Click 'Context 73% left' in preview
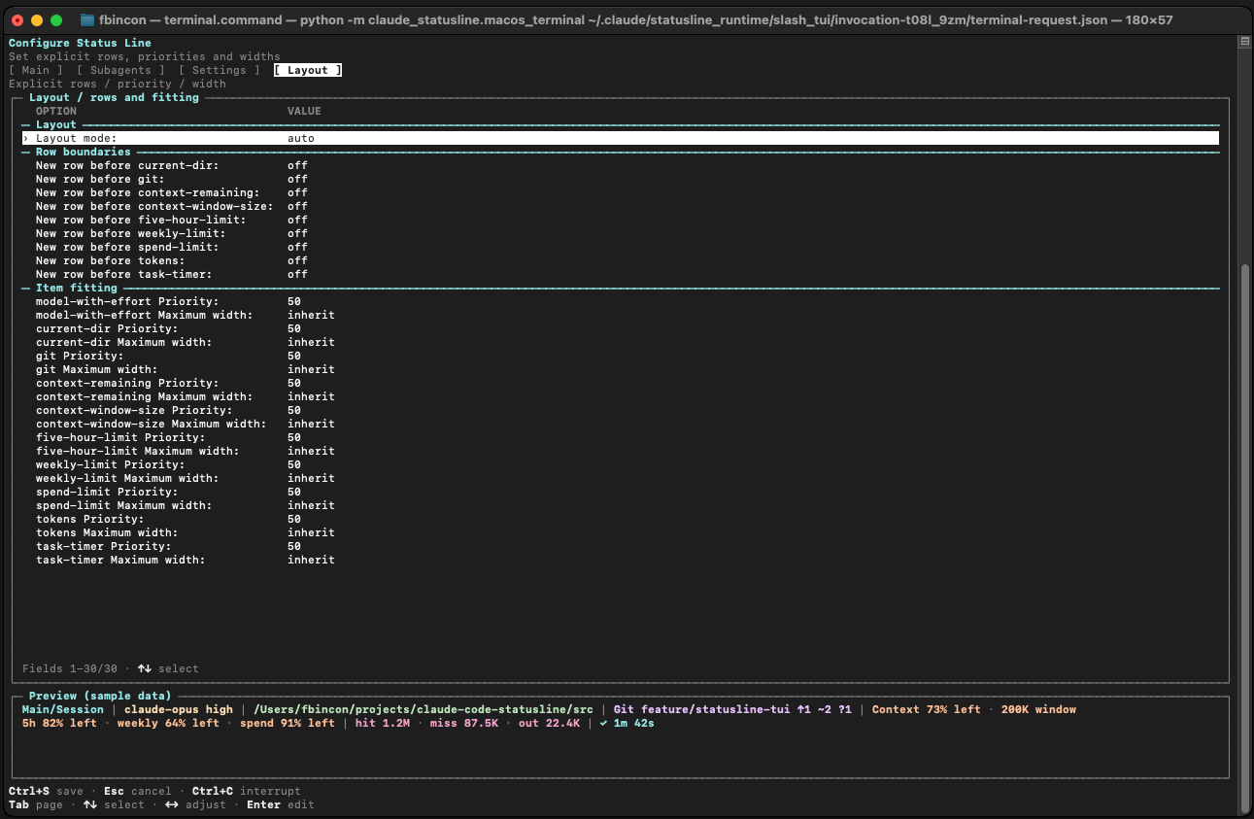 click(x=927, y=709)
